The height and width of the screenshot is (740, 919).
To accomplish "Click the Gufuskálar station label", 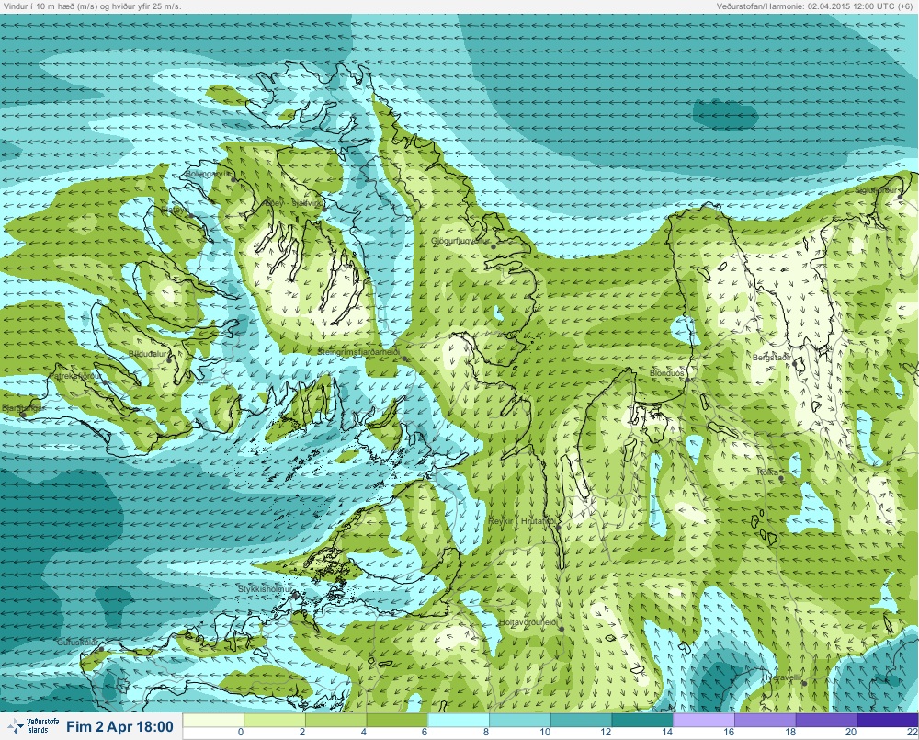I will (x=77, y=643).
